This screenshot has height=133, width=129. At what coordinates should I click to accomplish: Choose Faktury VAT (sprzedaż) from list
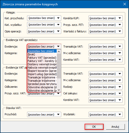click(x=42, y=58)
